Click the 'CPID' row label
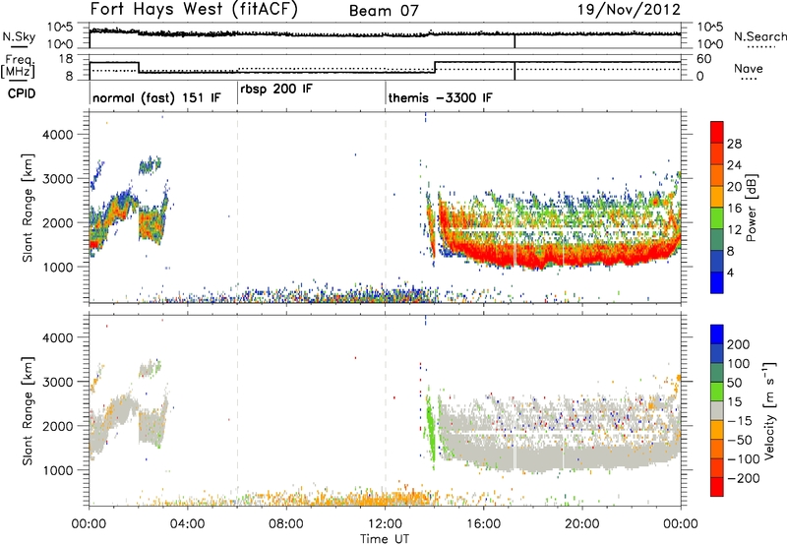787x545 pixels. click(x=22, y=93)
